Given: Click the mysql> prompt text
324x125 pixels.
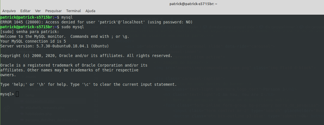Looking at the screenshot, I should pos(7,94).
